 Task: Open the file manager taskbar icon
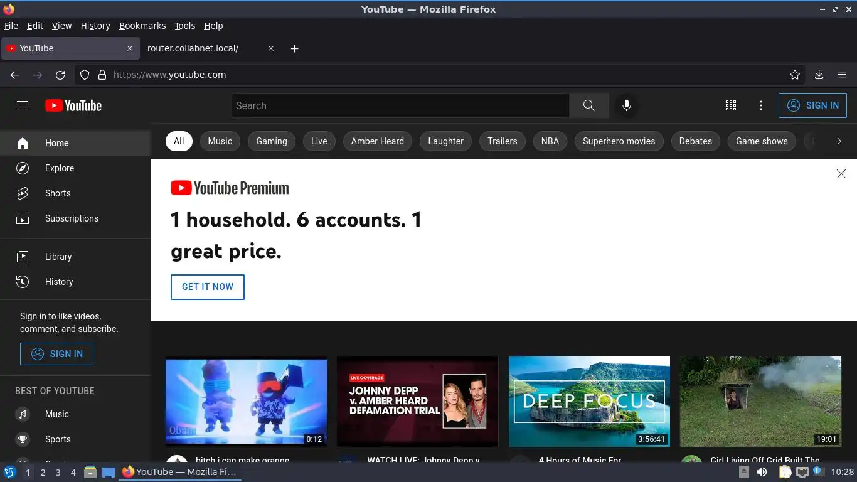pyautogui.click(x=90, y=472)
